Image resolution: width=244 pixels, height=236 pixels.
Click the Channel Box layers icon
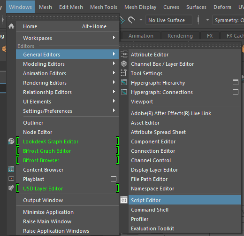tap(124, 64)
